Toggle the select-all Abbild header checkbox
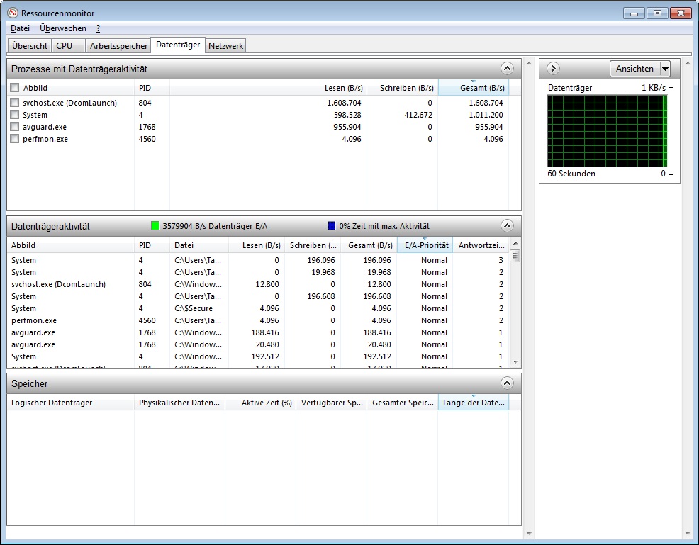This screenshot has height=545, width=699. point(15,88)
